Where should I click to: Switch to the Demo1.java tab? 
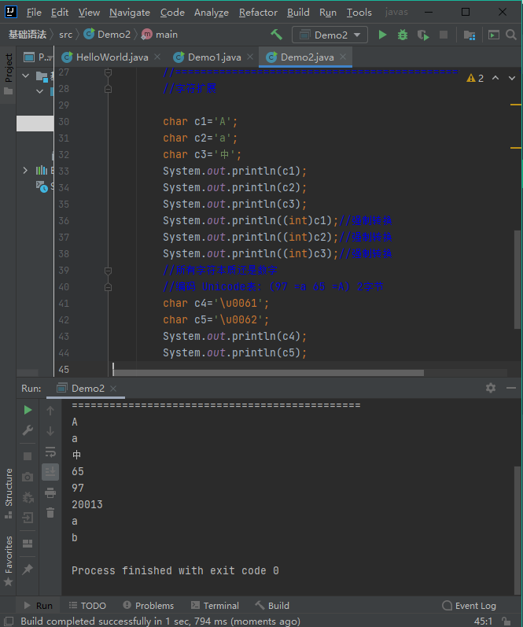[x=214, y=57]
